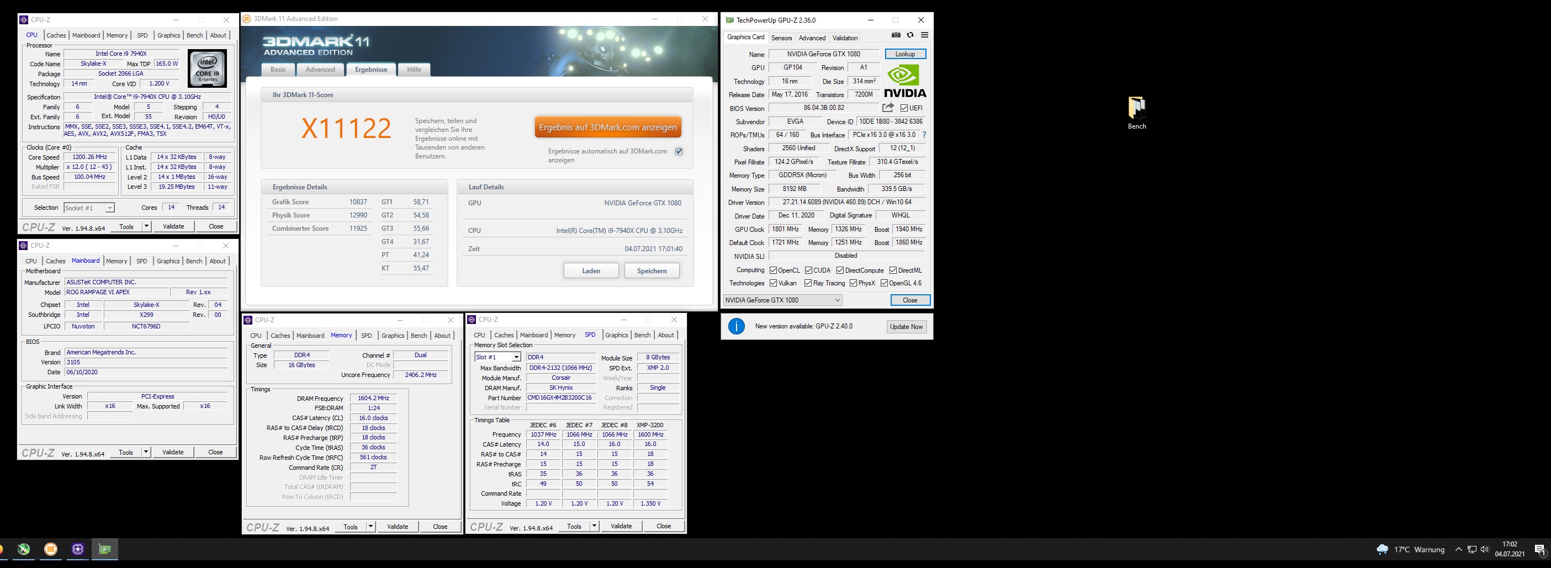Viewport: 1551px width, 568px height.
Task: Click the volume speaker icon in the tray
Action: point(1485,549)
